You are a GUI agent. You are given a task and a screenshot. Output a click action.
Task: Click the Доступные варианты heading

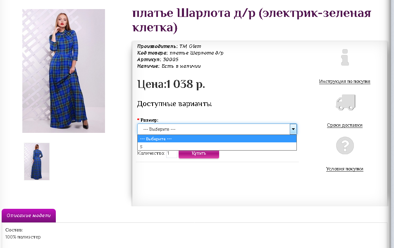(x=174, y=104)
